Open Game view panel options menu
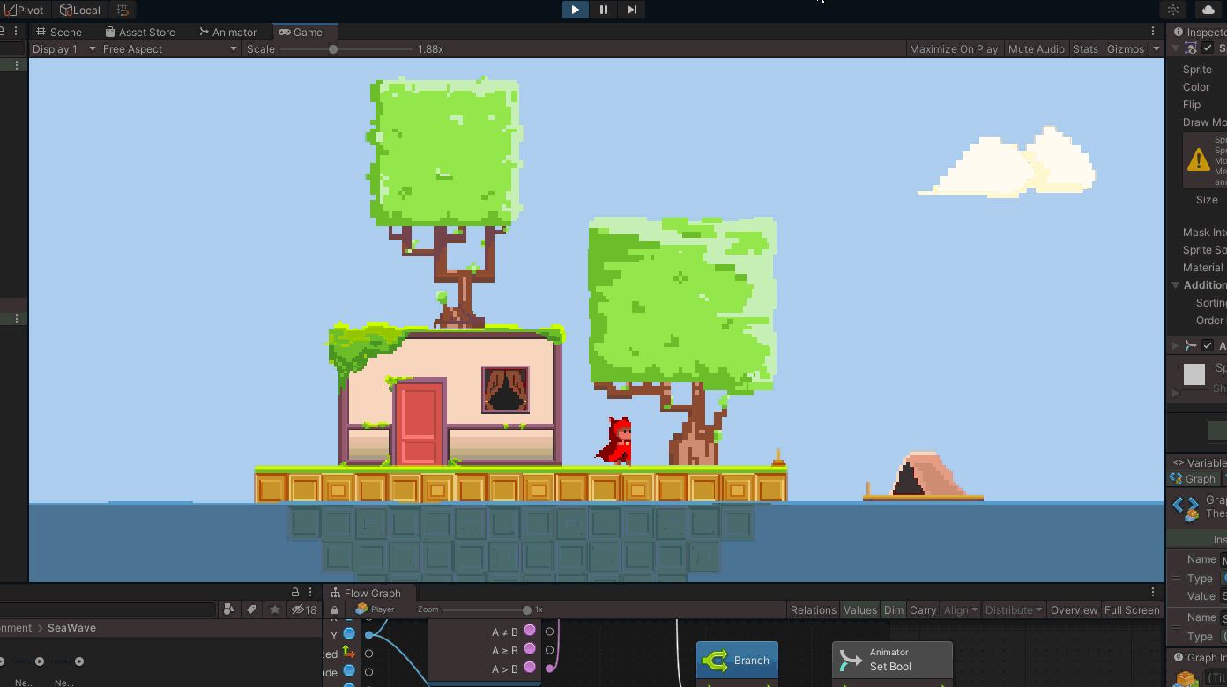The image size is (1227, 687). [x=1155, y=32]
